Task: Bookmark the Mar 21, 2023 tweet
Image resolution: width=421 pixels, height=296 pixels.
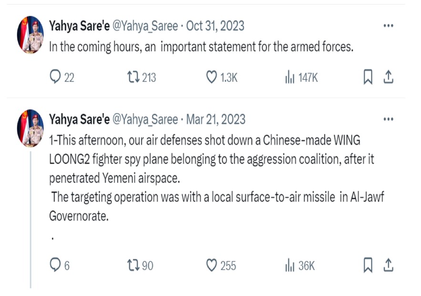Action: pyautogui.click(x=368, y=265)
